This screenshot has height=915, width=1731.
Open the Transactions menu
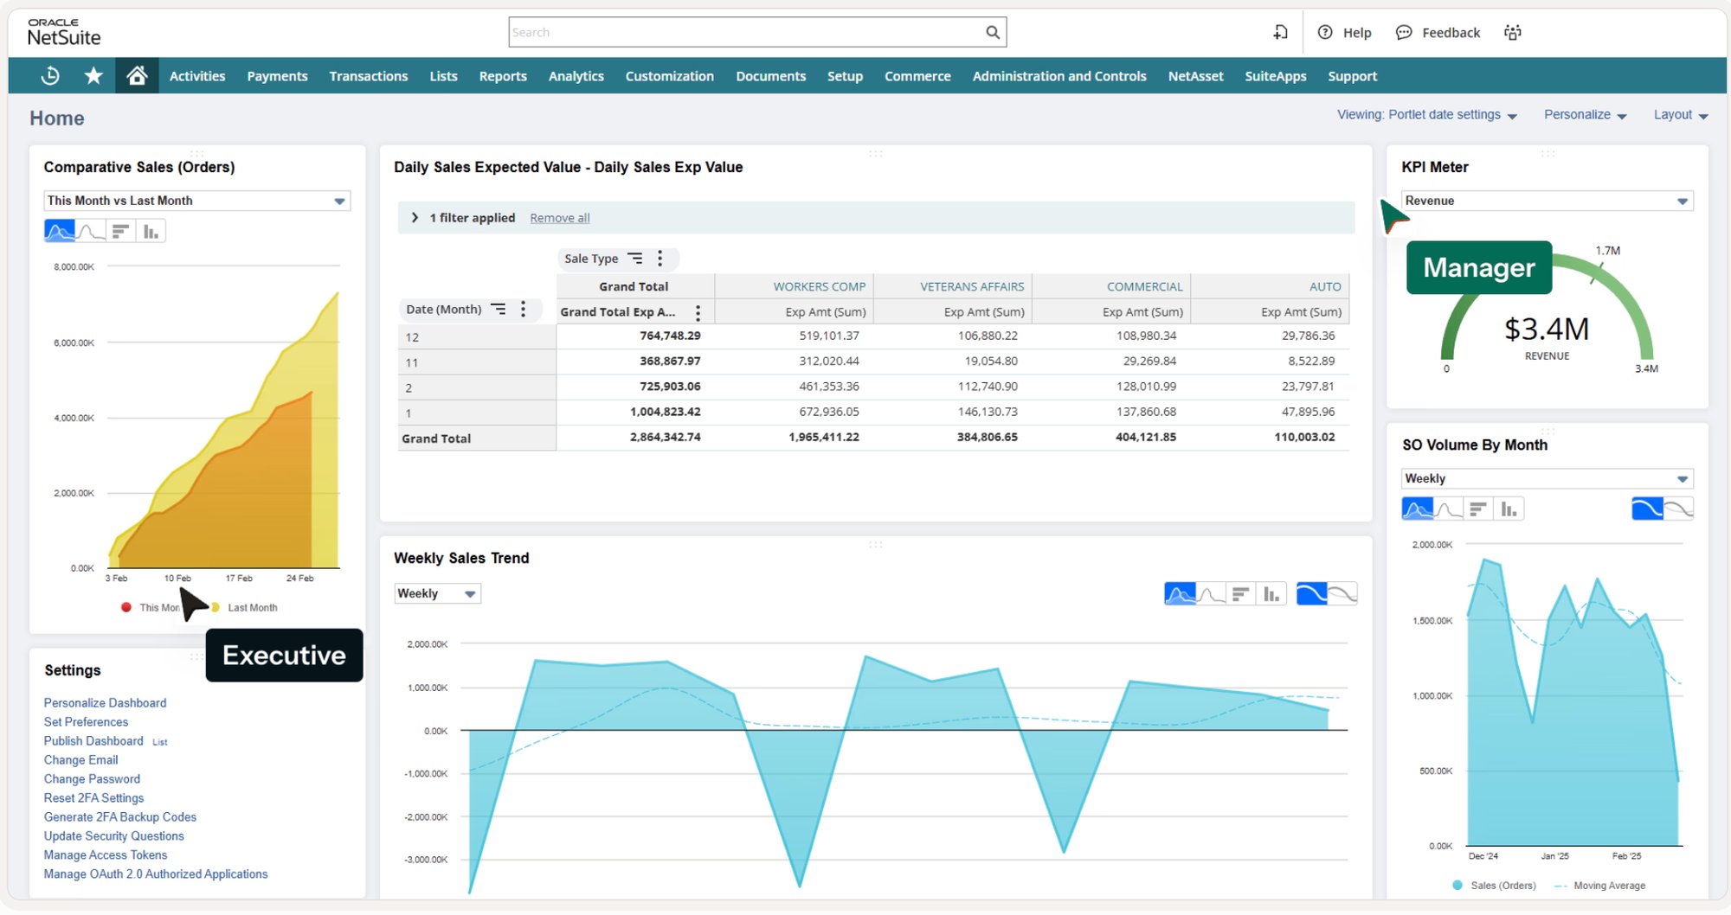368,76
